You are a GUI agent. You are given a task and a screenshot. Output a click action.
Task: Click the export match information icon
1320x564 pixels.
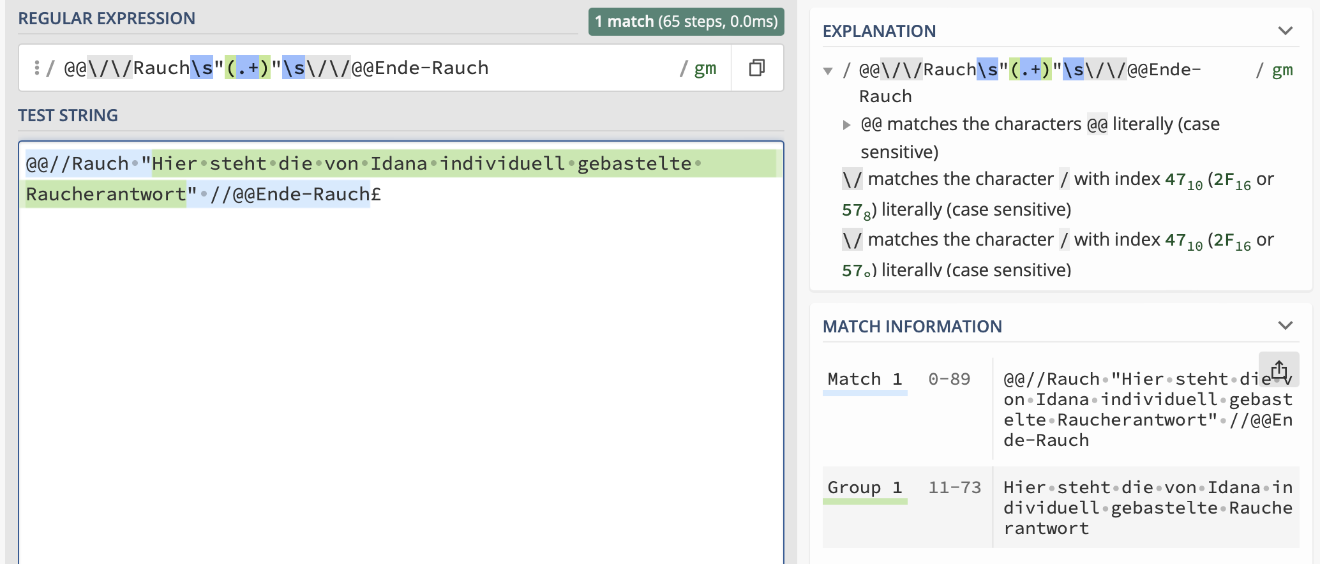1279,369
